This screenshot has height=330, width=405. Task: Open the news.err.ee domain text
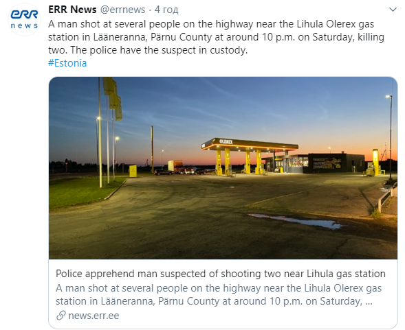click(94, 316)
